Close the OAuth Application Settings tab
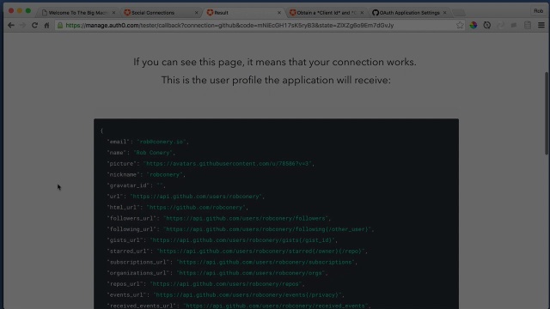This screenshot has height=309, width=550. [x=445, y=13]
